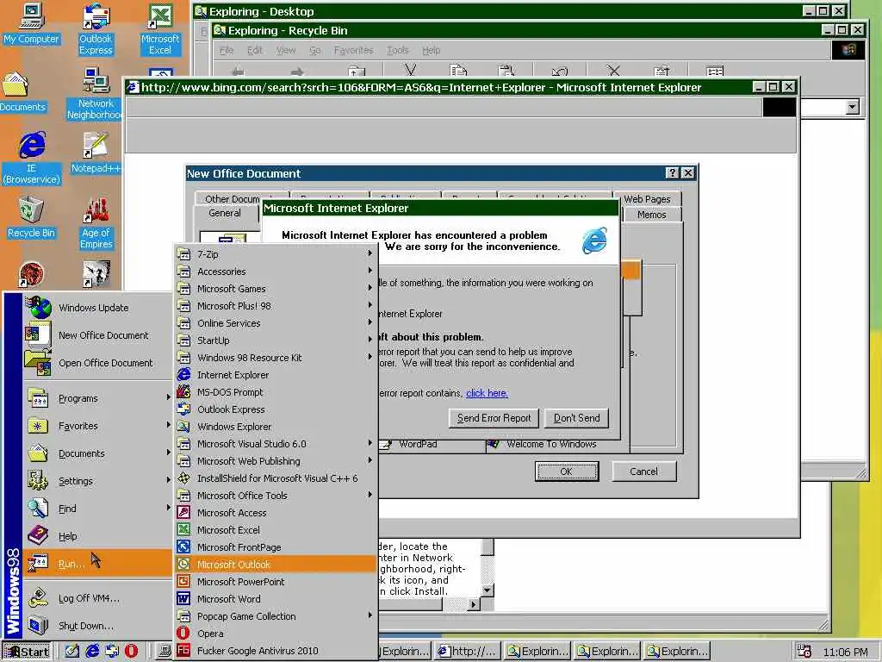This screenshot has height=662, width=882.
Task: Switch to http:// taskbar button
Action: click(x=467, y=652)
